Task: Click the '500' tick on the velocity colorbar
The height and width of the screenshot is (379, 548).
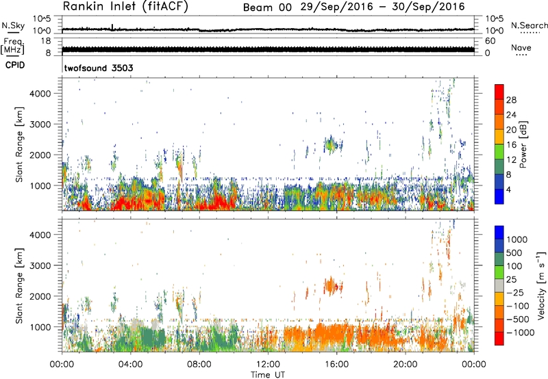Action: 514,252
